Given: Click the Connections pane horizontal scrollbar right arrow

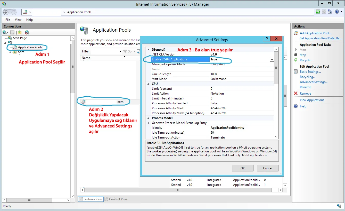Looking at the screenshot, I should tap(68, 200).
